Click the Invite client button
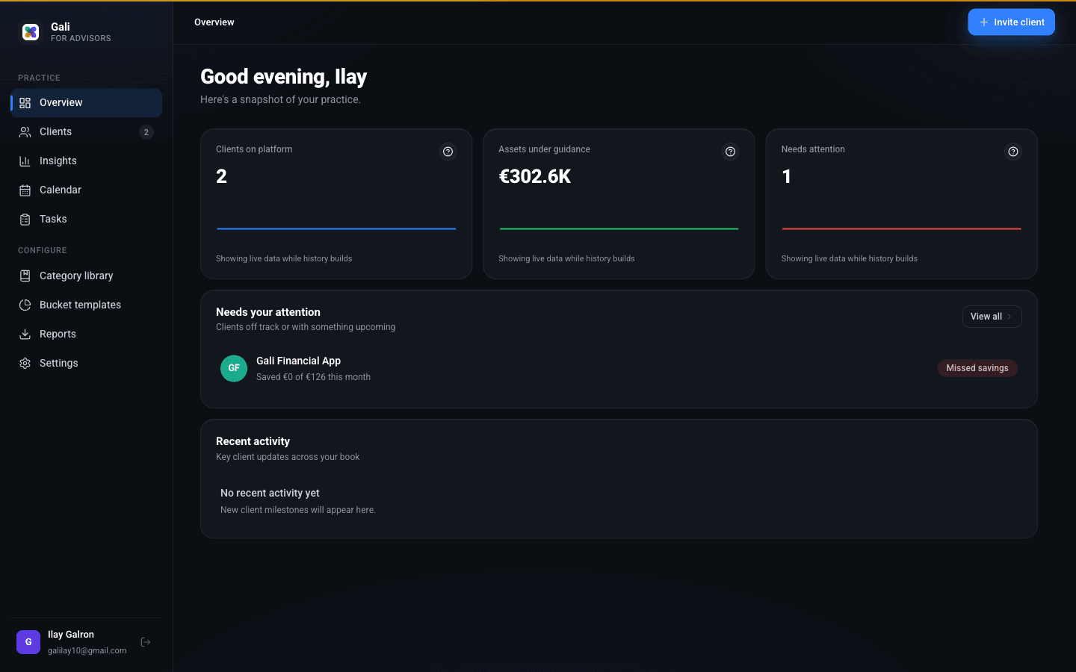This screenshot has height=672, width=1076. click(x=1011, y=22)
